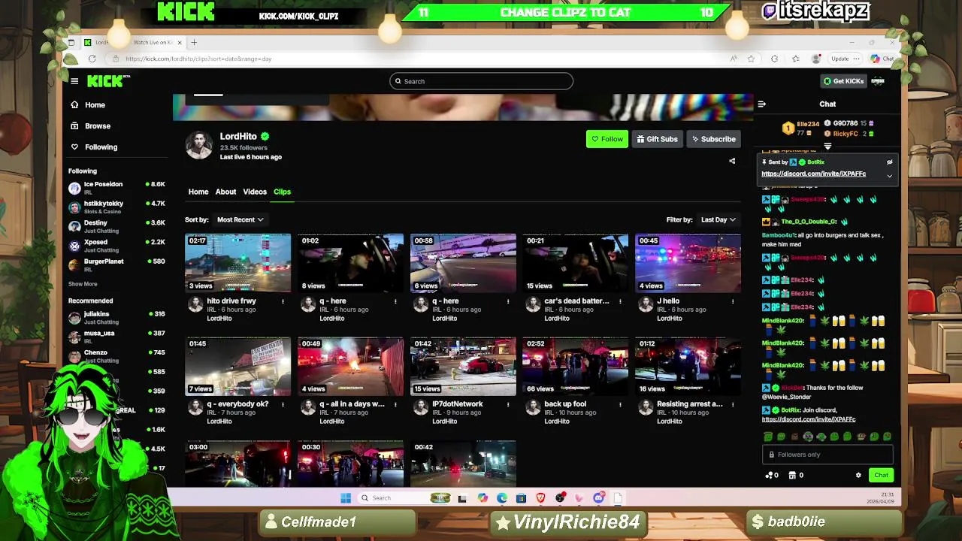The width and height of the screenshot is (962, 541).
Task: Open the Copilot Chat button in browser
Action: coord(882,59)
